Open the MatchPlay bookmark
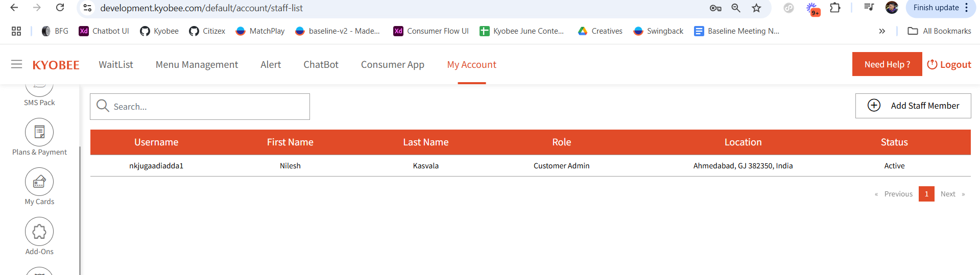The height and width of the screenshot is (275, 980). pos(260,31)
